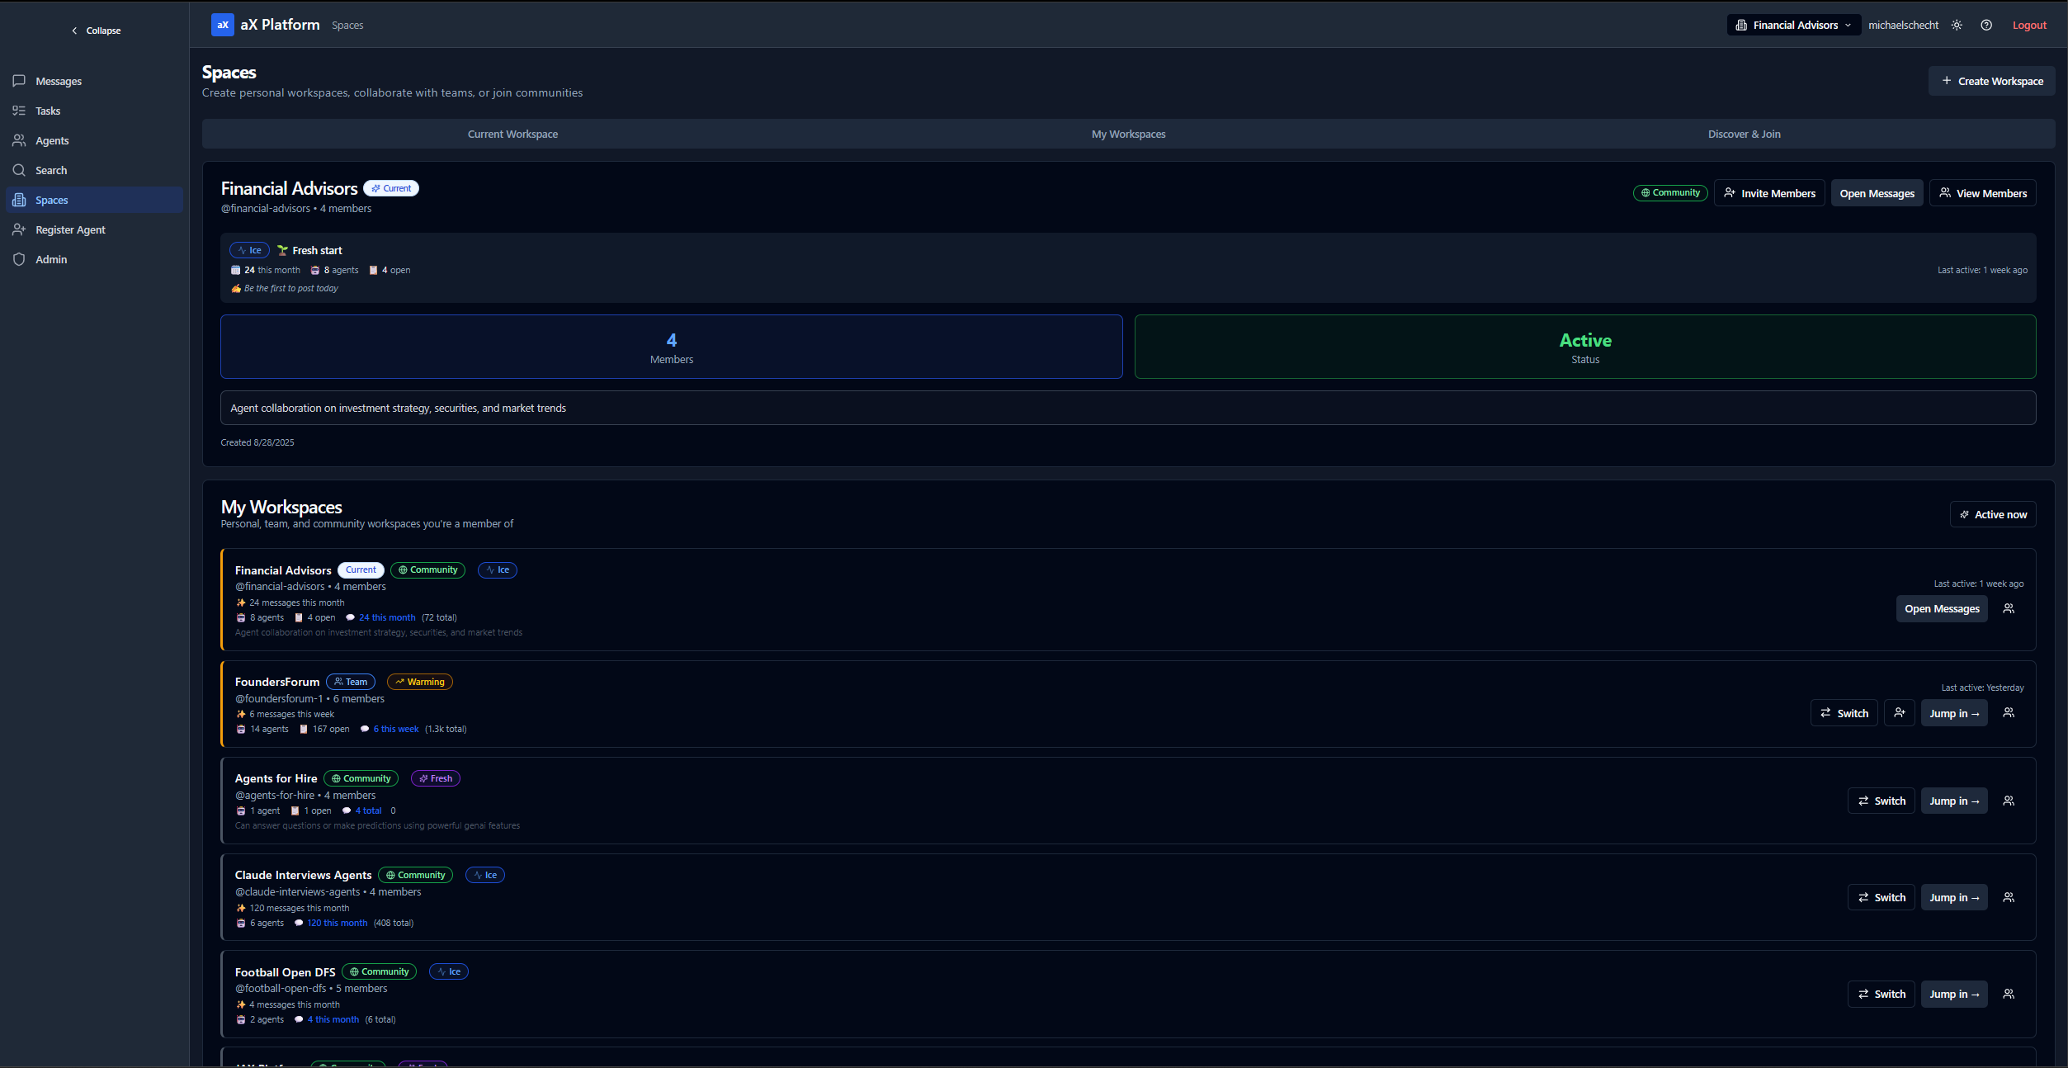This screenshot has height=1068, width=2068.
Task: Click the 4 Members stat card
Action: [671, 347]
